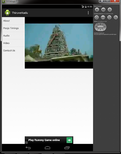
Task: Click the temple video player
Action: 59,43
